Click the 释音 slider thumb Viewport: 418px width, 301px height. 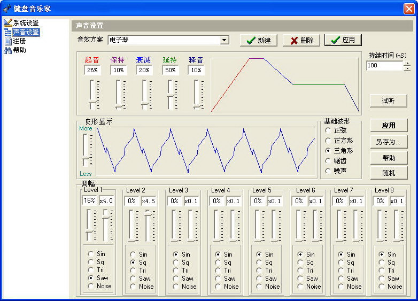point(197,107)
